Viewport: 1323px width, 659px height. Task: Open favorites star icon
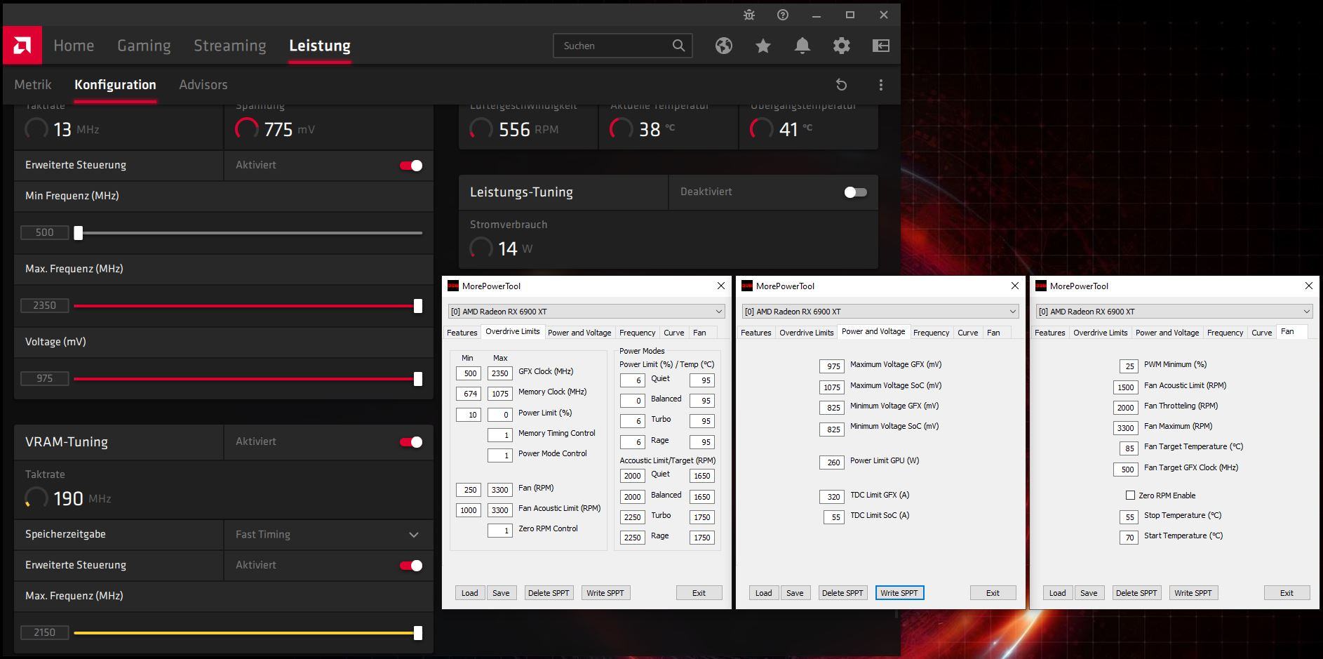tap(763, 46)
